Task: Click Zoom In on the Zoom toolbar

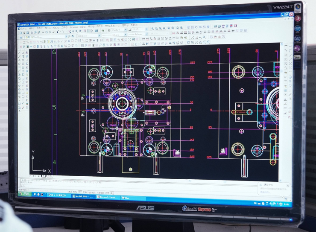Action: pos(169,29)
